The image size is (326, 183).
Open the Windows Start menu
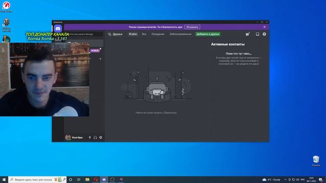[x=4, y=179]
